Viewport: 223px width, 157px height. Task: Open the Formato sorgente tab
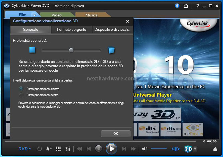click(x=71, y=29)
